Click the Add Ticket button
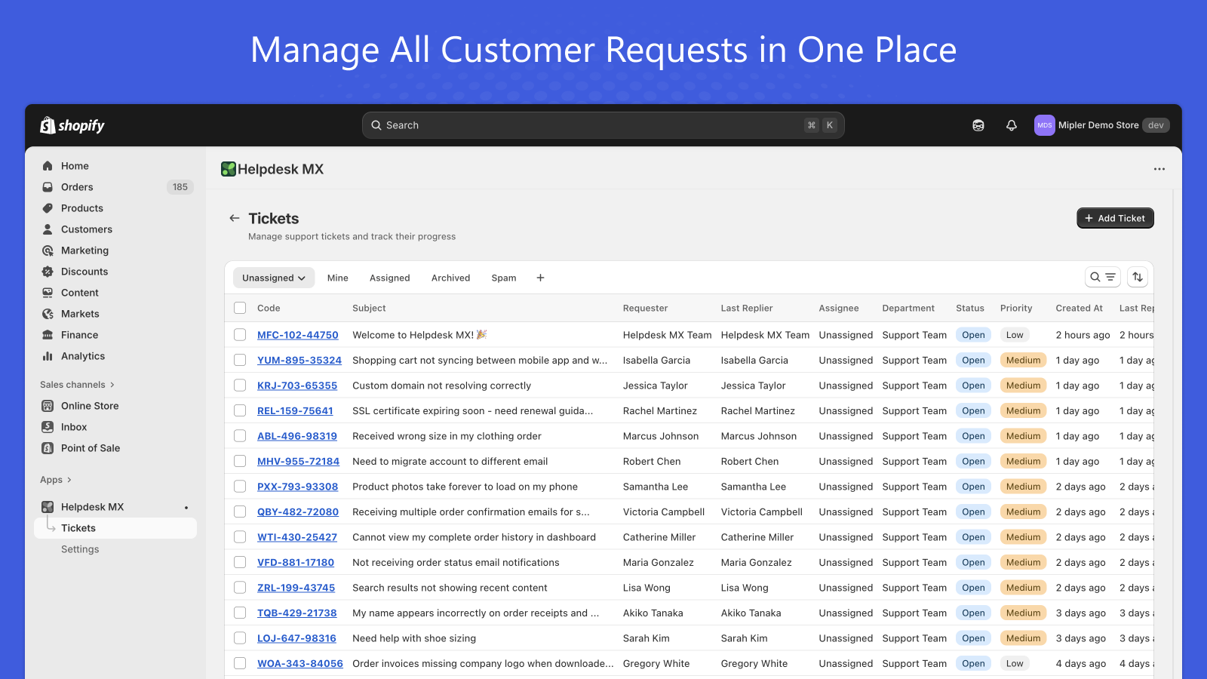 click(1114, 218)
